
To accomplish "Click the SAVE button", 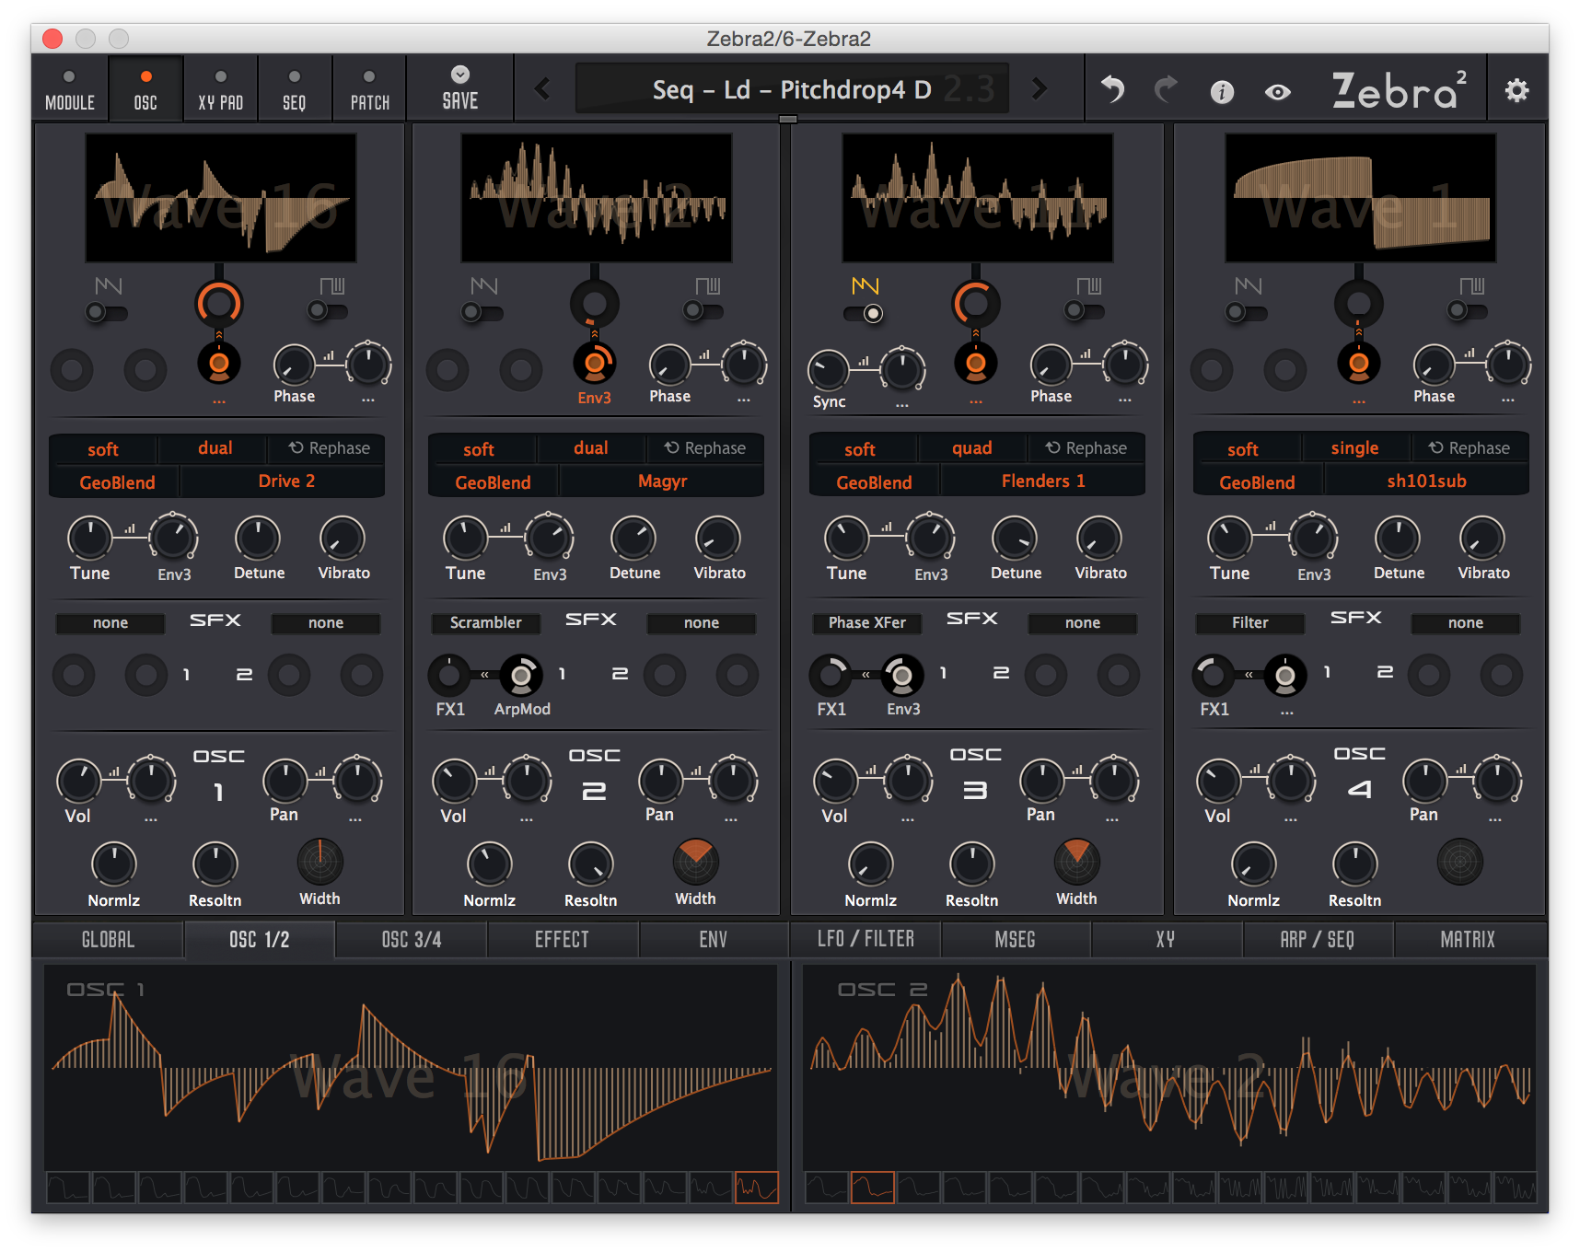I will click(x=459, y=88).
